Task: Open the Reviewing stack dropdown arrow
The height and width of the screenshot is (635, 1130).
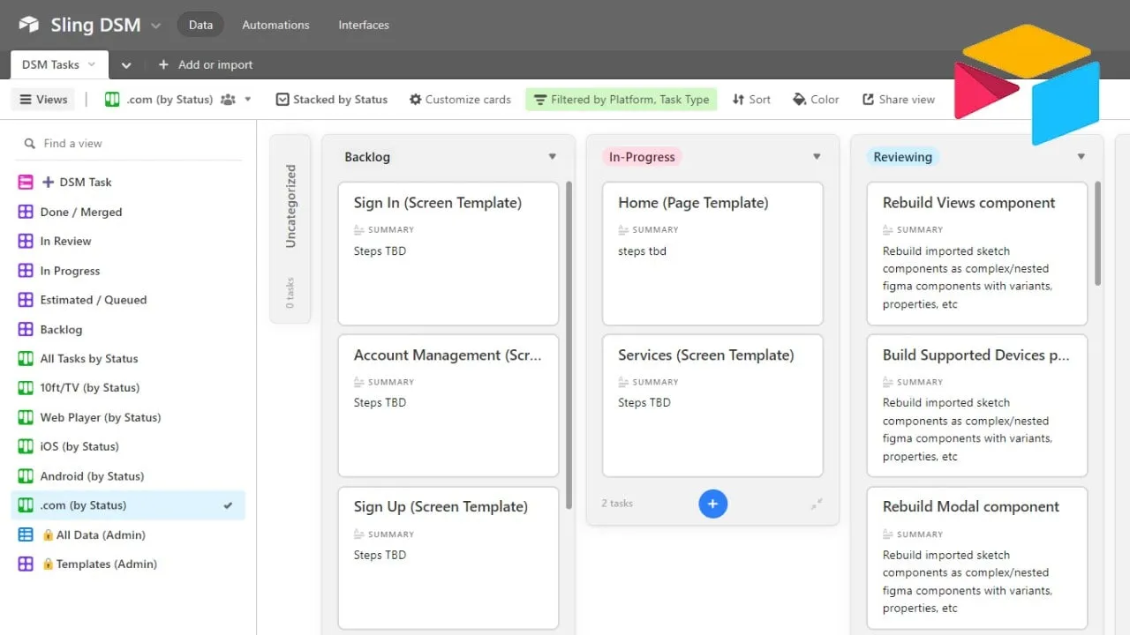Action: (x=1081, y=157)
